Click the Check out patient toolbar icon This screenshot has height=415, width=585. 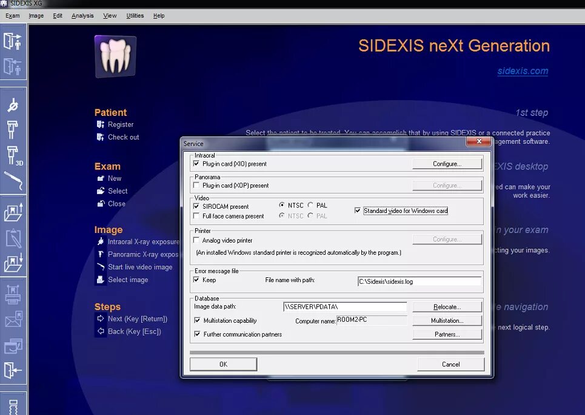(x=13, y=67)
